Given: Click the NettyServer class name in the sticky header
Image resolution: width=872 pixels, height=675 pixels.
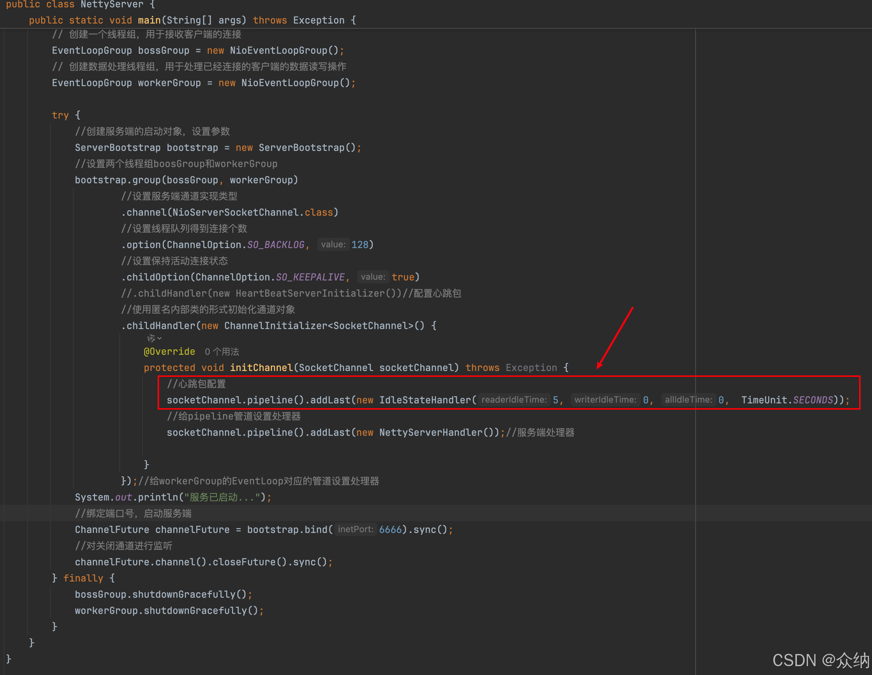Looking at the screenshot, I should 112,4.
